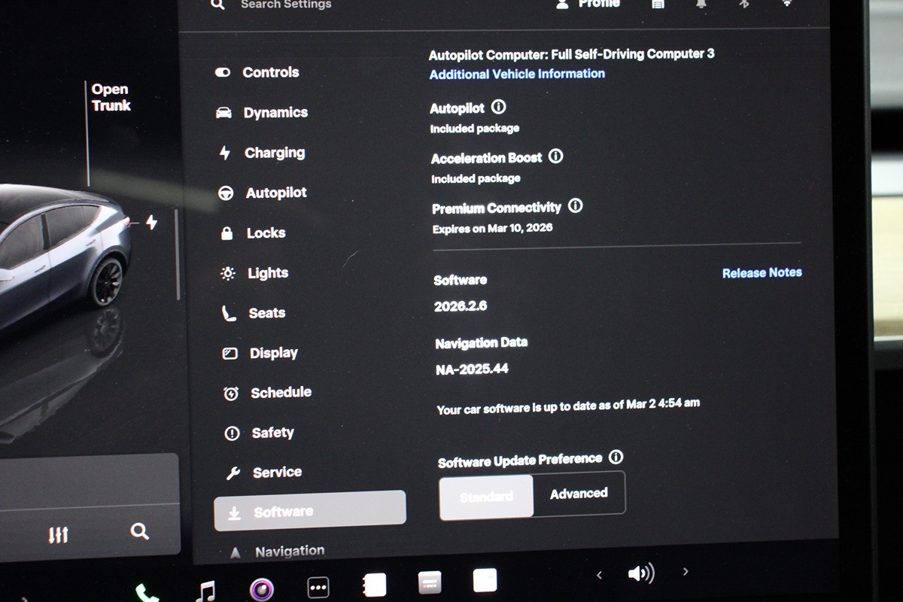Open the white notebook app icon
The width and height of the screenshot is (903, 602).
(374, 585)
